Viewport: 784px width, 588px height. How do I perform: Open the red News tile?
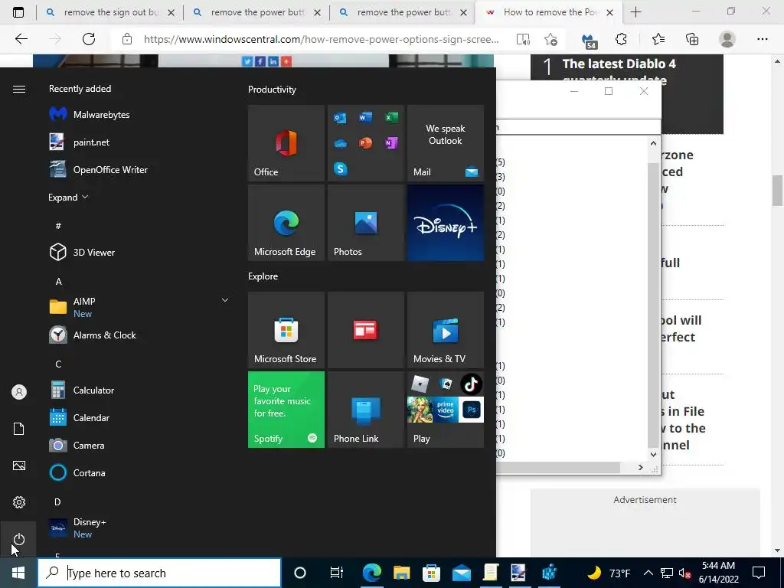pos(366,330)
